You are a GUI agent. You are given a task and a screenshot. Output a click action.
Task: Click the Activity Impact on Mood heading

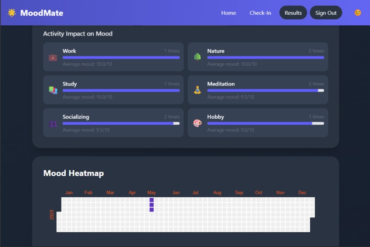[x=78, y=34]
